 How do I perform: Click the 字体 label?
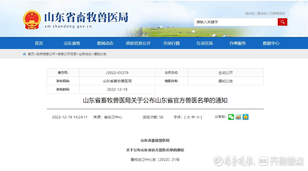177,117
